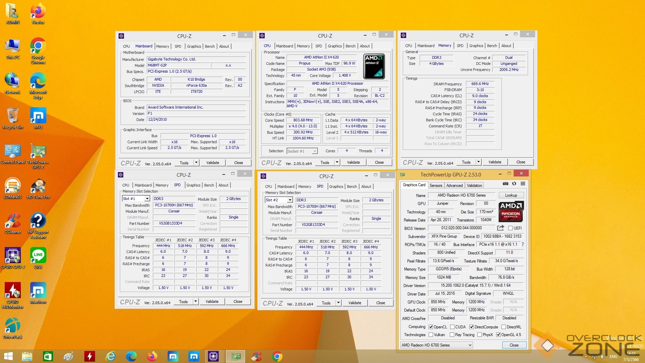The image size is (645, 363).
Task: Toggle the OpenCL checkbox
Action: [x=431, y=327]
